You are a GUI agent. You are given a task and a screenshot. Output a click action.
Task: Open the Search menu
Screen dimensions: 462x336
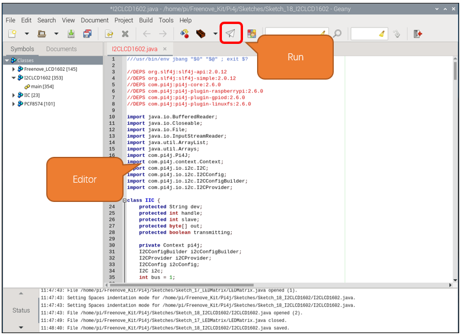(47, 20)
